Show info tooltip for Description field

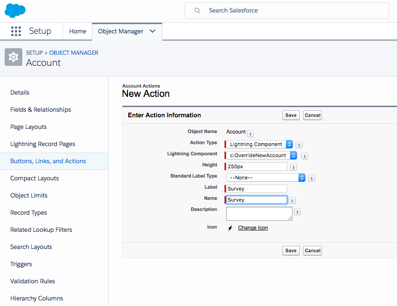point(297,211)
